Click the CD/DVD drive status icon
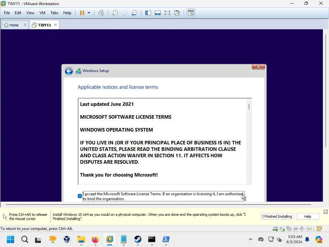This screenshot has height=247, width=329. click(282, 229)
